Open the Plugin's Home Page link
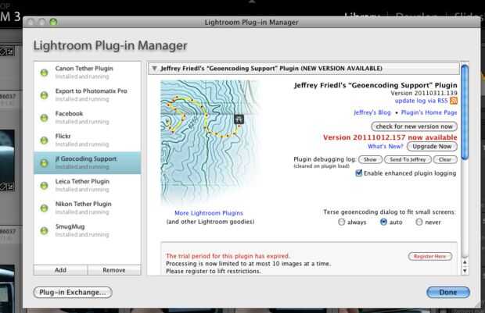The height and width of the screenshot is (313, 485). coord(429,112)
